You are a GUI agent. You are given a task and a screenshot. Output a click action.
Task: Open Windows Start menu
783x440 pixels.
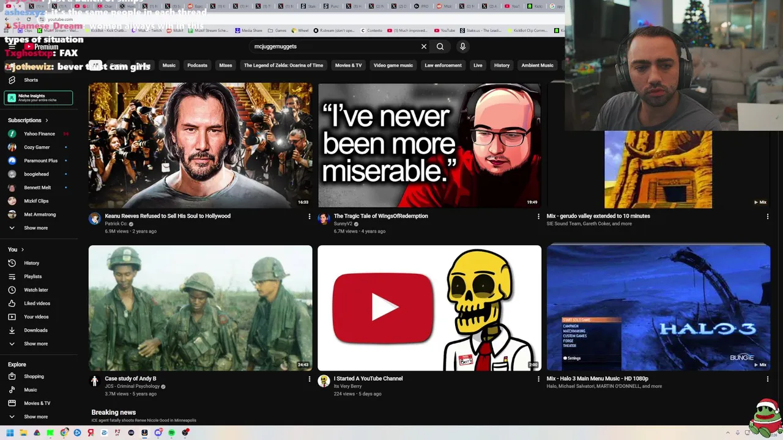10,433
